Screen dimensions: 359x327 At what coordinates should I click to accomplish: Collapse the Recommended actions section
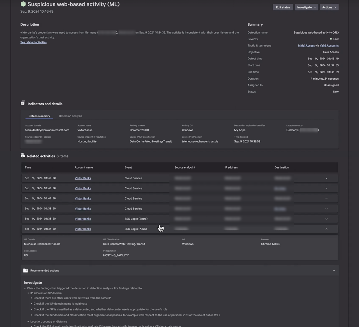334,270
